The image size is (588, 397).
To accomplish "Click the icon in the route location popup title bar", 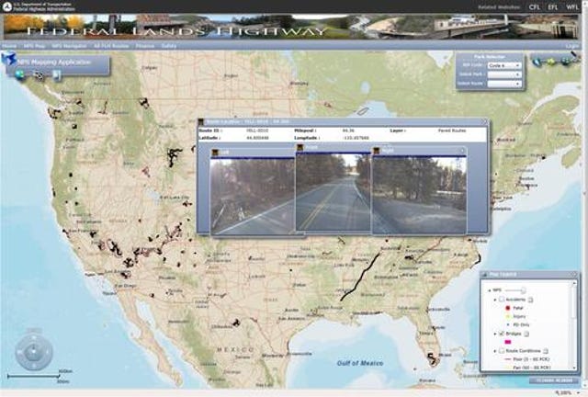I will click(201, 122).
